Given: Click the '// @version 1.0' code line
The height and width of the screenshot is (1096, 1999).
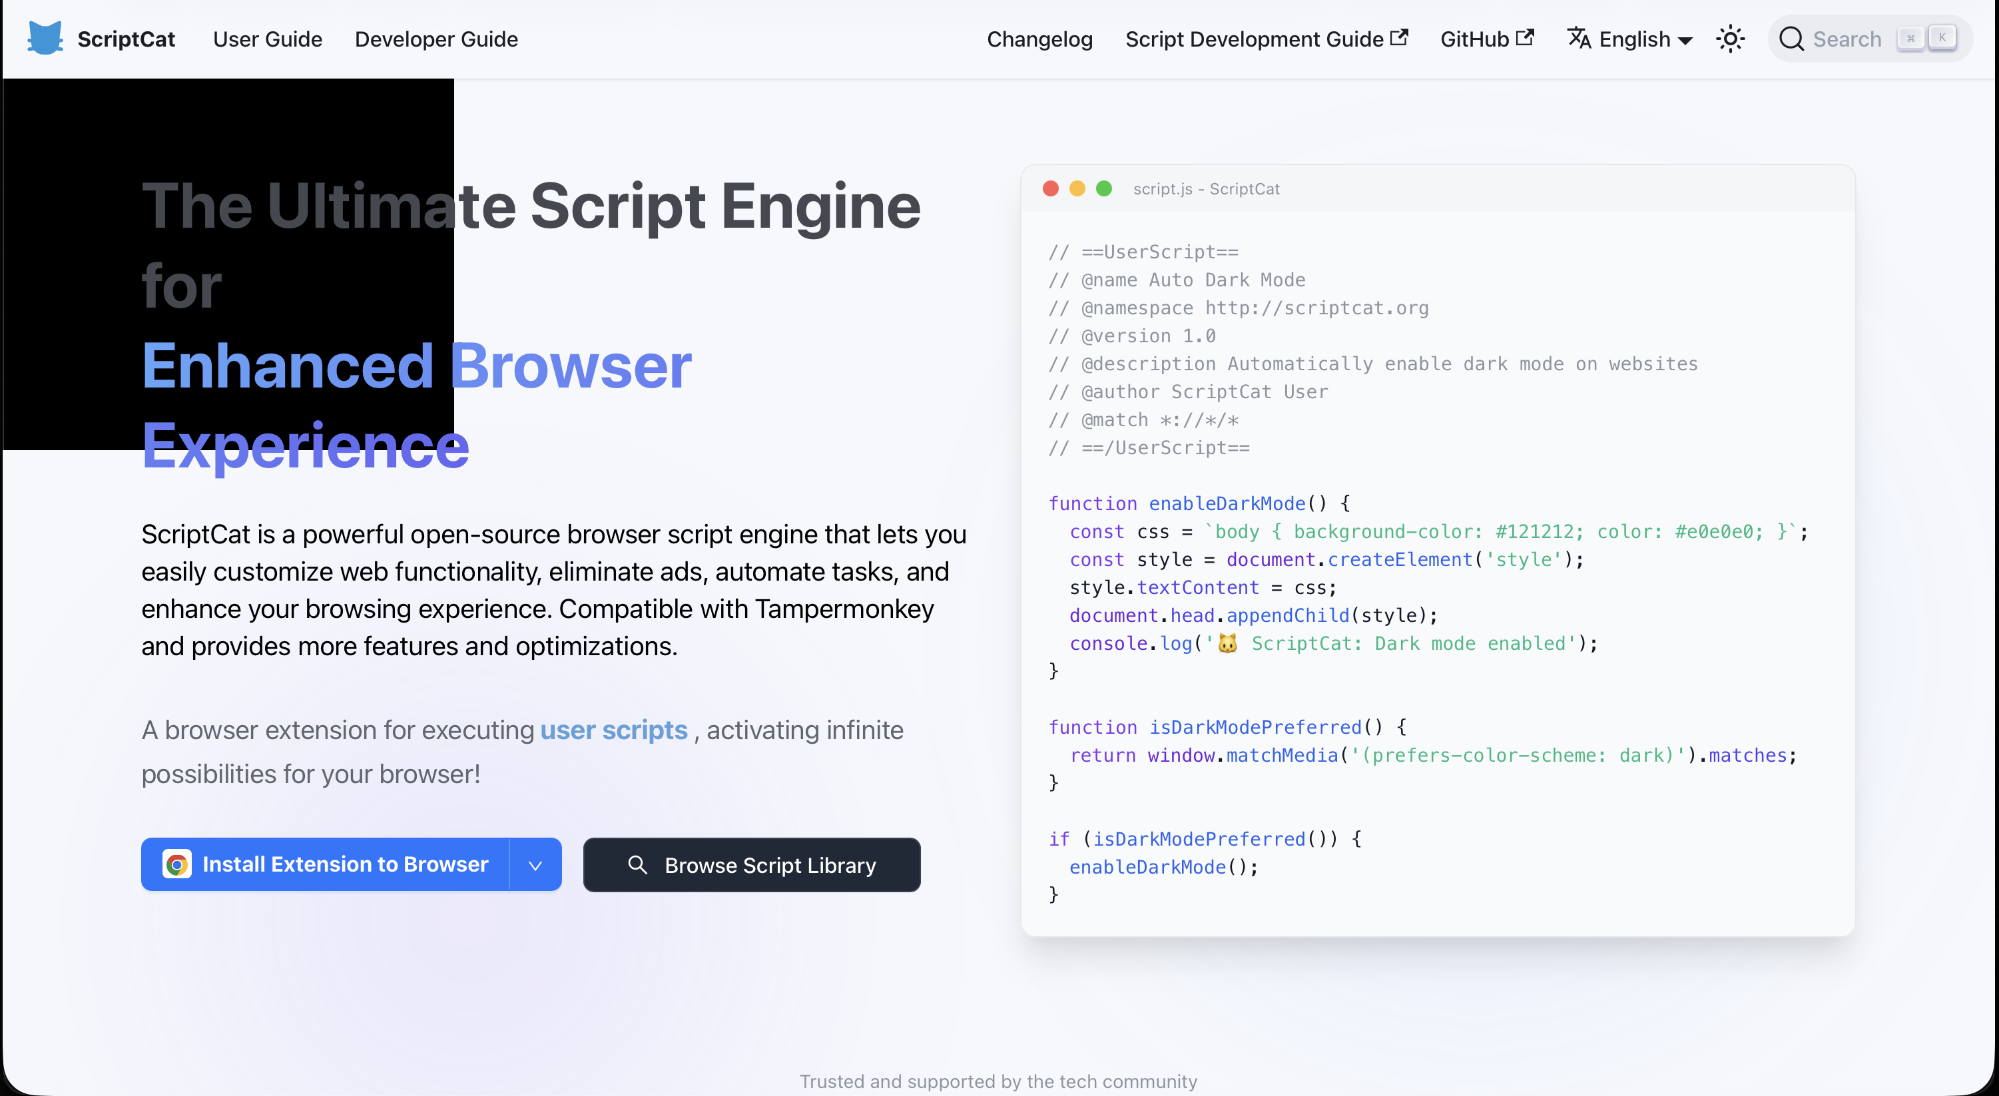Looking at the screenshot, I should click(x=1131, y=336).
